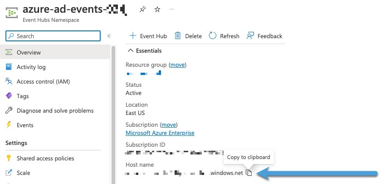Collapse the left menu with double chevron

(109, 36)
